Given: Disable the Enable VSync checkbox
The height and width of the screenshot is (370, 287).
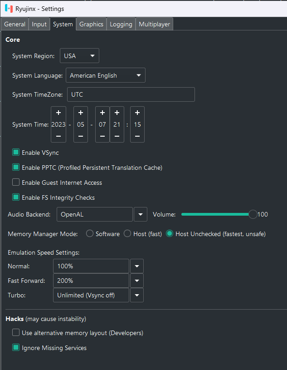Looking at the screenshot, I should click(16, 152).
